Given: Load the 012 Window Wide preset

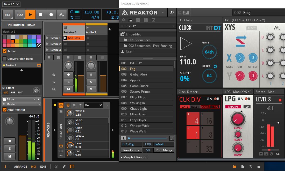Looking at the screenshot, I should [146, 126].
